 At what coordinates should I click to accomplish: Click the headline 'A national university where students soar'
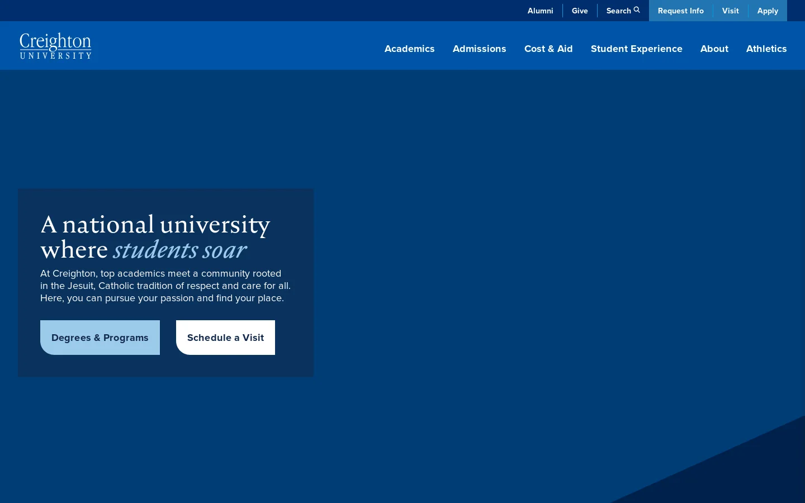pos(155,237)
